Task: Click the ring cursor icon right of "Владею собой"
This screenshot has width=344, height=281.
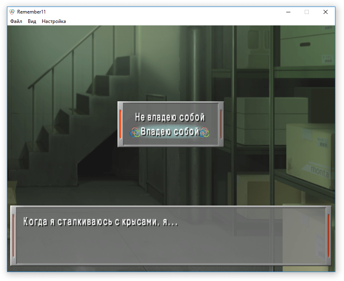Action: click(204, 132)
